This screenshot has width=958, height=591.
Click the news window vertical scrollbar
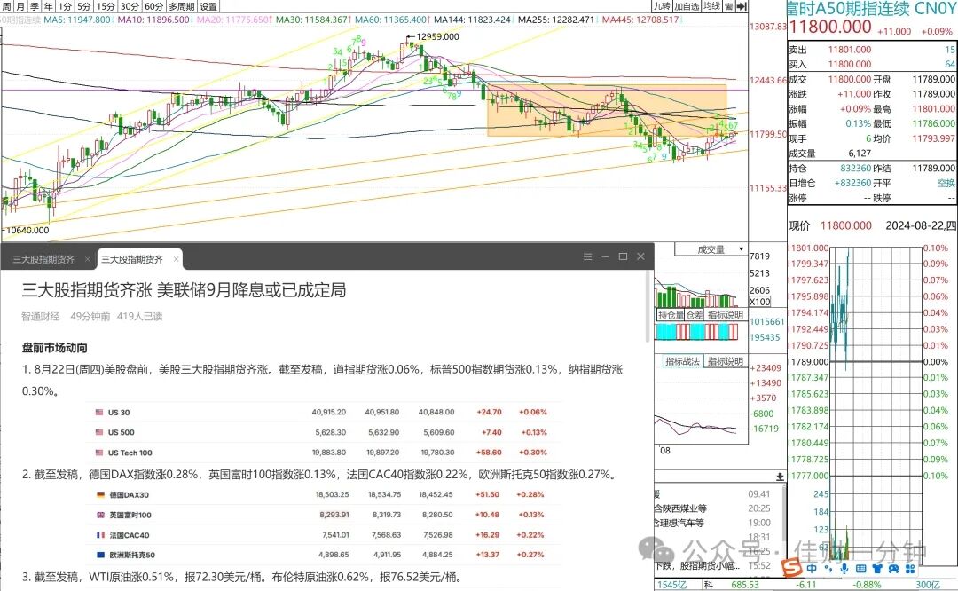pos(648,305)
